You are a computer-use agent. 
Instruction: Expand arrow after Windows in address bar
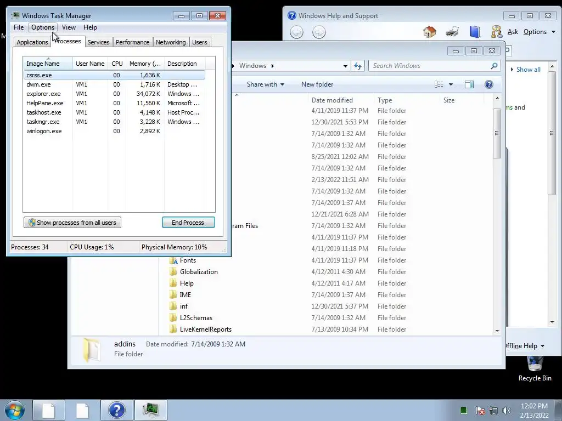273,66
